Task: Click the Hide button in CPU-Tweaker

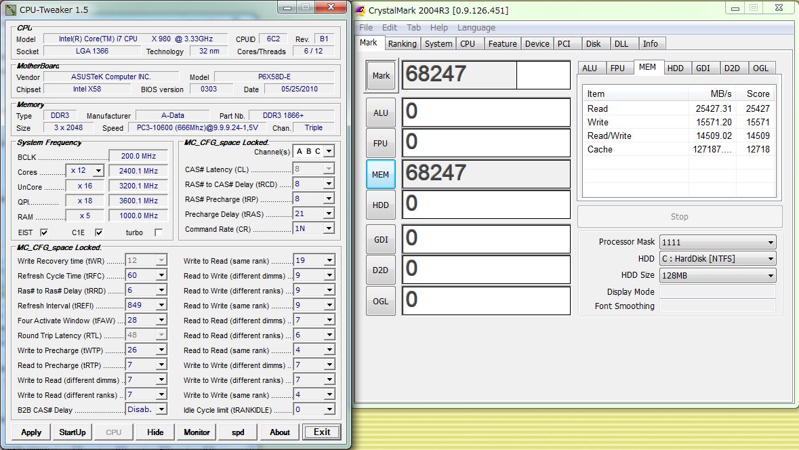Action: pyautogui.click(x=155, y=432)
